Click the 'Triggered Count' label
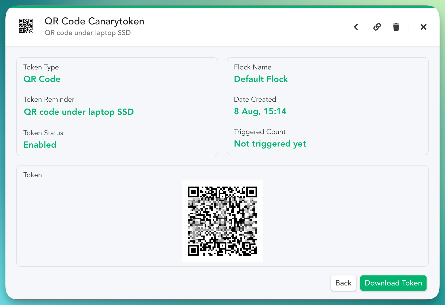 point(260,132)
